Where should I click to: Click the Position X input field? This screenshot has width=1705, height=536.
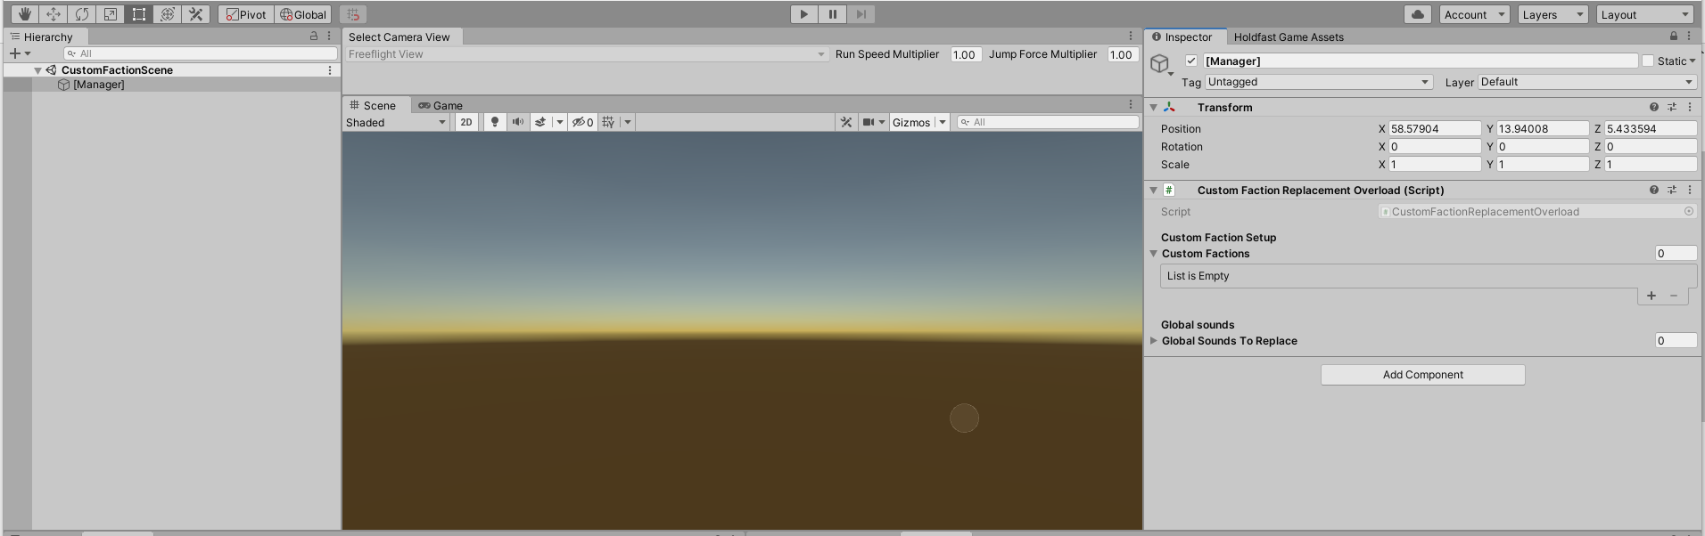click(1434, 128)
